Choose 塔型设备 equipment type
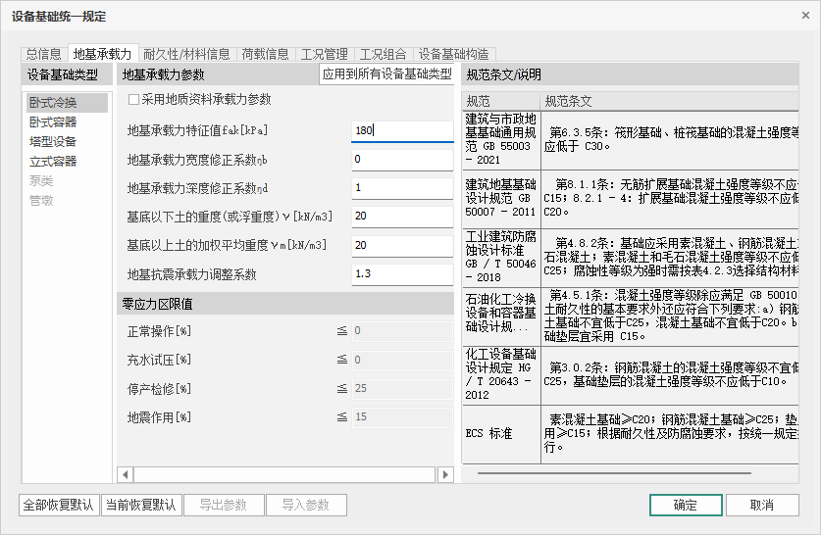 [x=67, y=142]
